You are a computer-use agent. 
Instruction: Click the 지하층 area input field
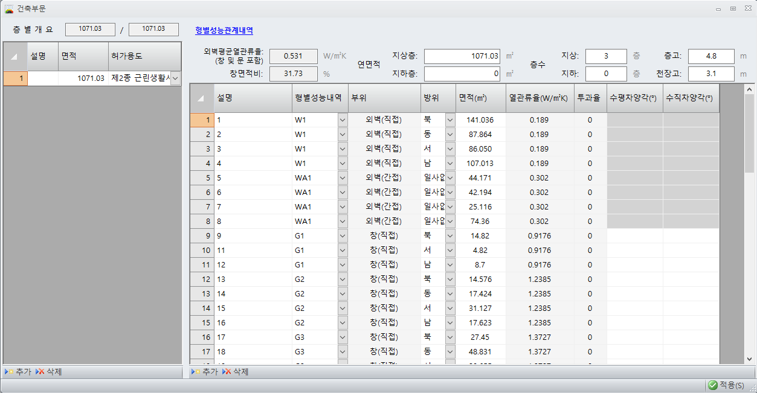(462, 74)
